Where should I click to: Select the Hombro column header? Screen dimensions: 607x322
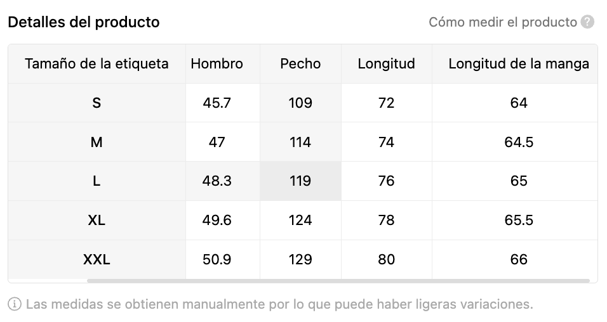(x=217, y=64)
